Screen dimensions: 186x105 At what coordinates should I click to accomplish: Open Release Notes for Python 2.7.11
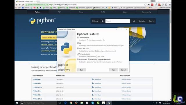(x=126, y=99)
